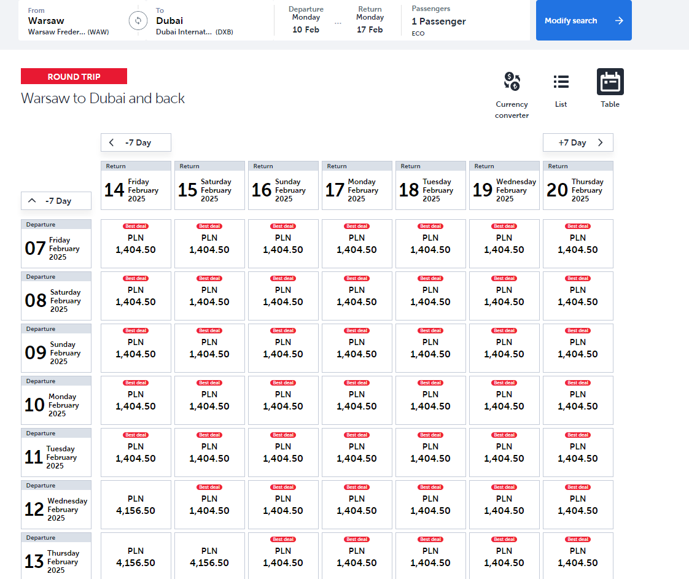
Task: Change the return date 17 Feb
Action: (x=370, y=20)
